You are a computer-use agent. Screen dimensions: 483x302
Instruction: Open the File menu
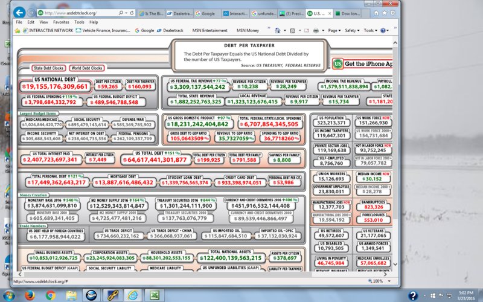point(19,22)
